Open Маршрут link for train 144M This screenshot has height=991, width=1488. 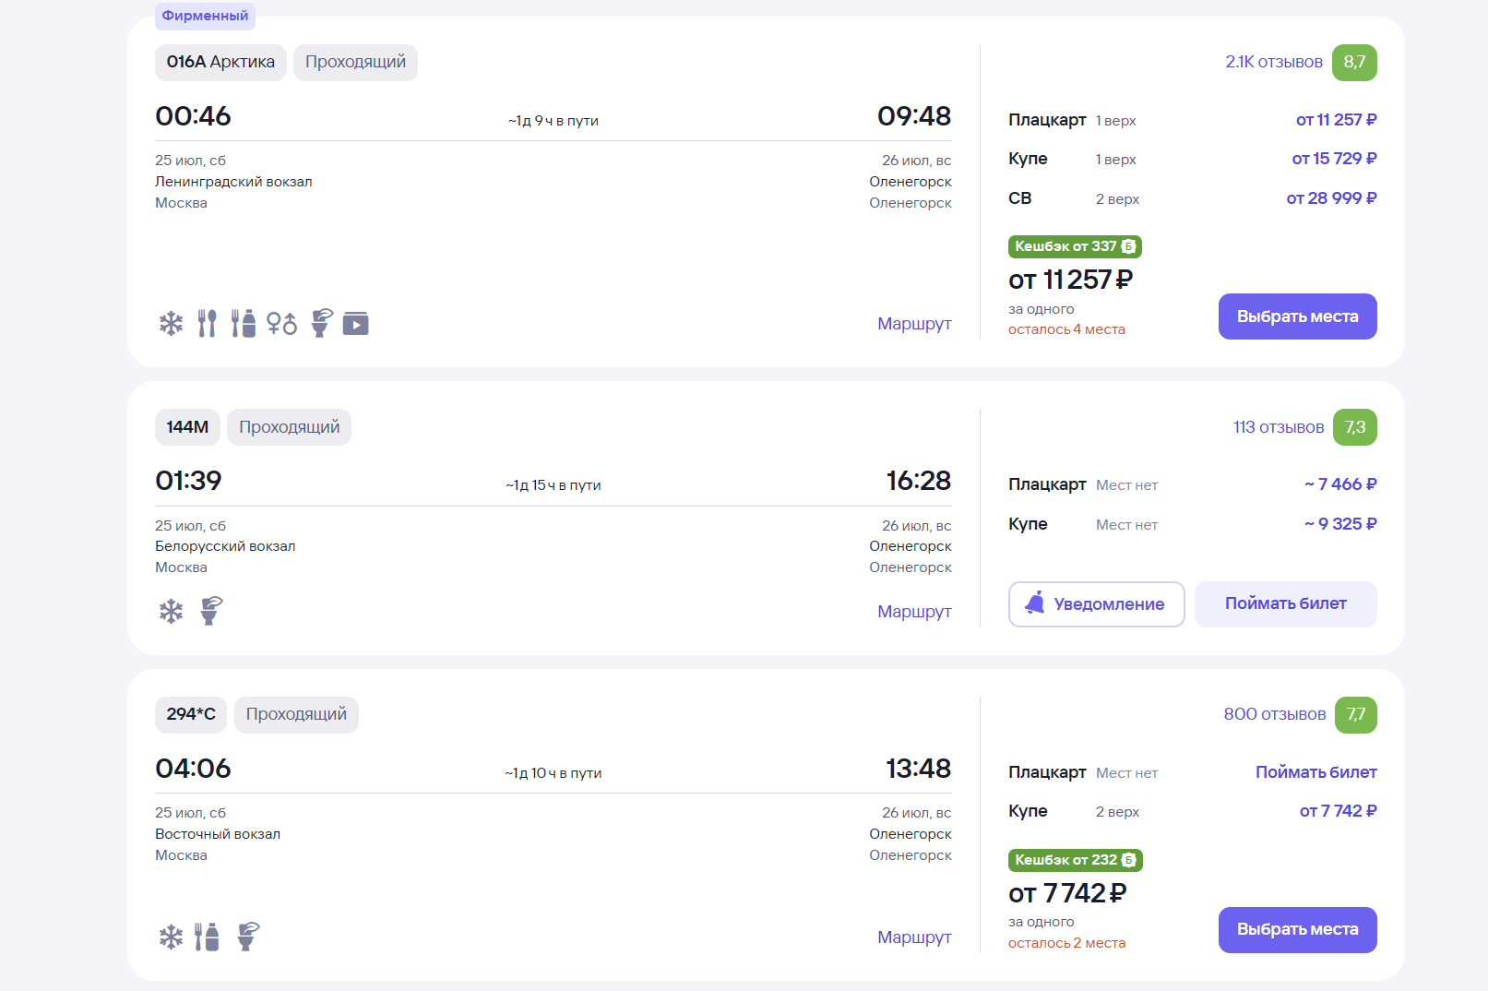pos(914,612)
